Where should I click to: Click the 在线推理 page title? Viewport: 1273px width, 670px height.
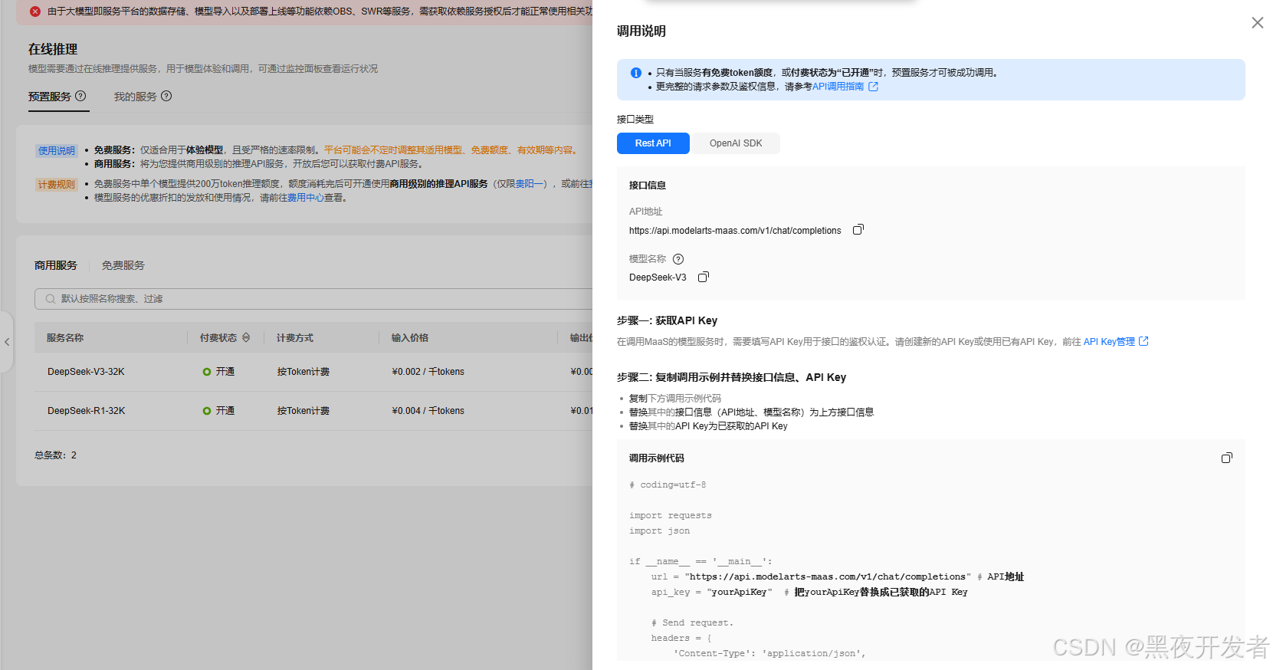53,49
